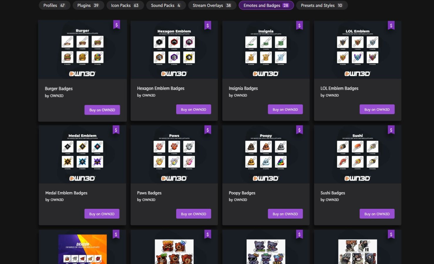Click the dollar ribbon on Medal Emblem card
The width and height of the screenshot is (434, 264).
[x=116, y=130]
